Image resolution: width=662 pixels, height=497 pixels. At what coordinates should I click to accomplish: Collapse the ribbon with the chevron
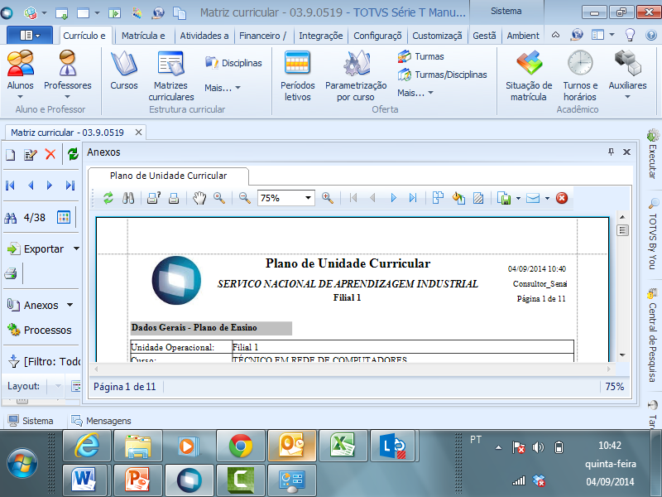pyautogui.click(x=555, y=35)
